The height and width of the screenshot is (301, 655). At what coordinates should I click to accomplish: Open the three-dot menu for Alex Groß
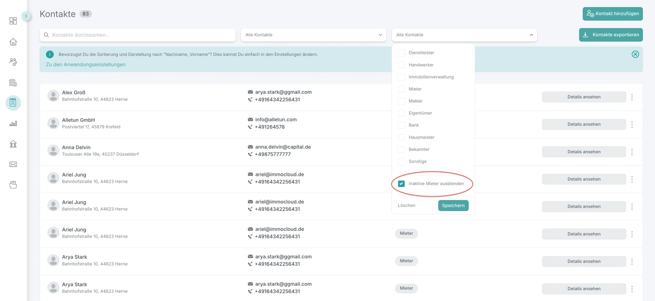632,97
